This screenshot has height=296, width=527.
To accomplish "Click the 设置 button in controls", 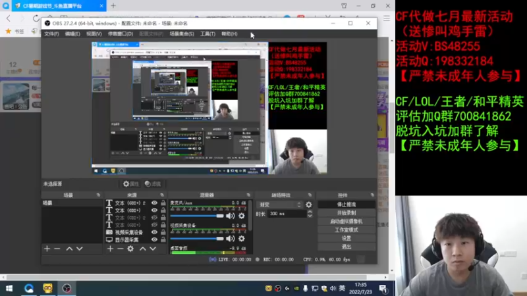I will click(x=347, y=238).
